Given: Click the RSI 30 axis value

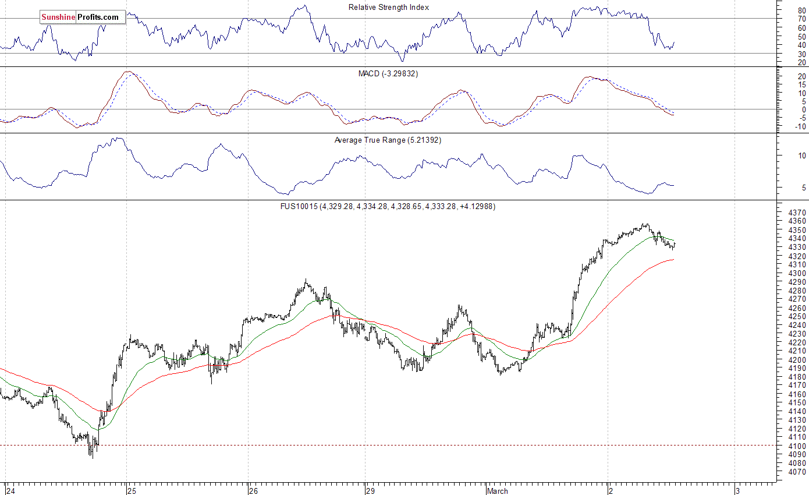Looking at the screenshot, I should (802, 54).
